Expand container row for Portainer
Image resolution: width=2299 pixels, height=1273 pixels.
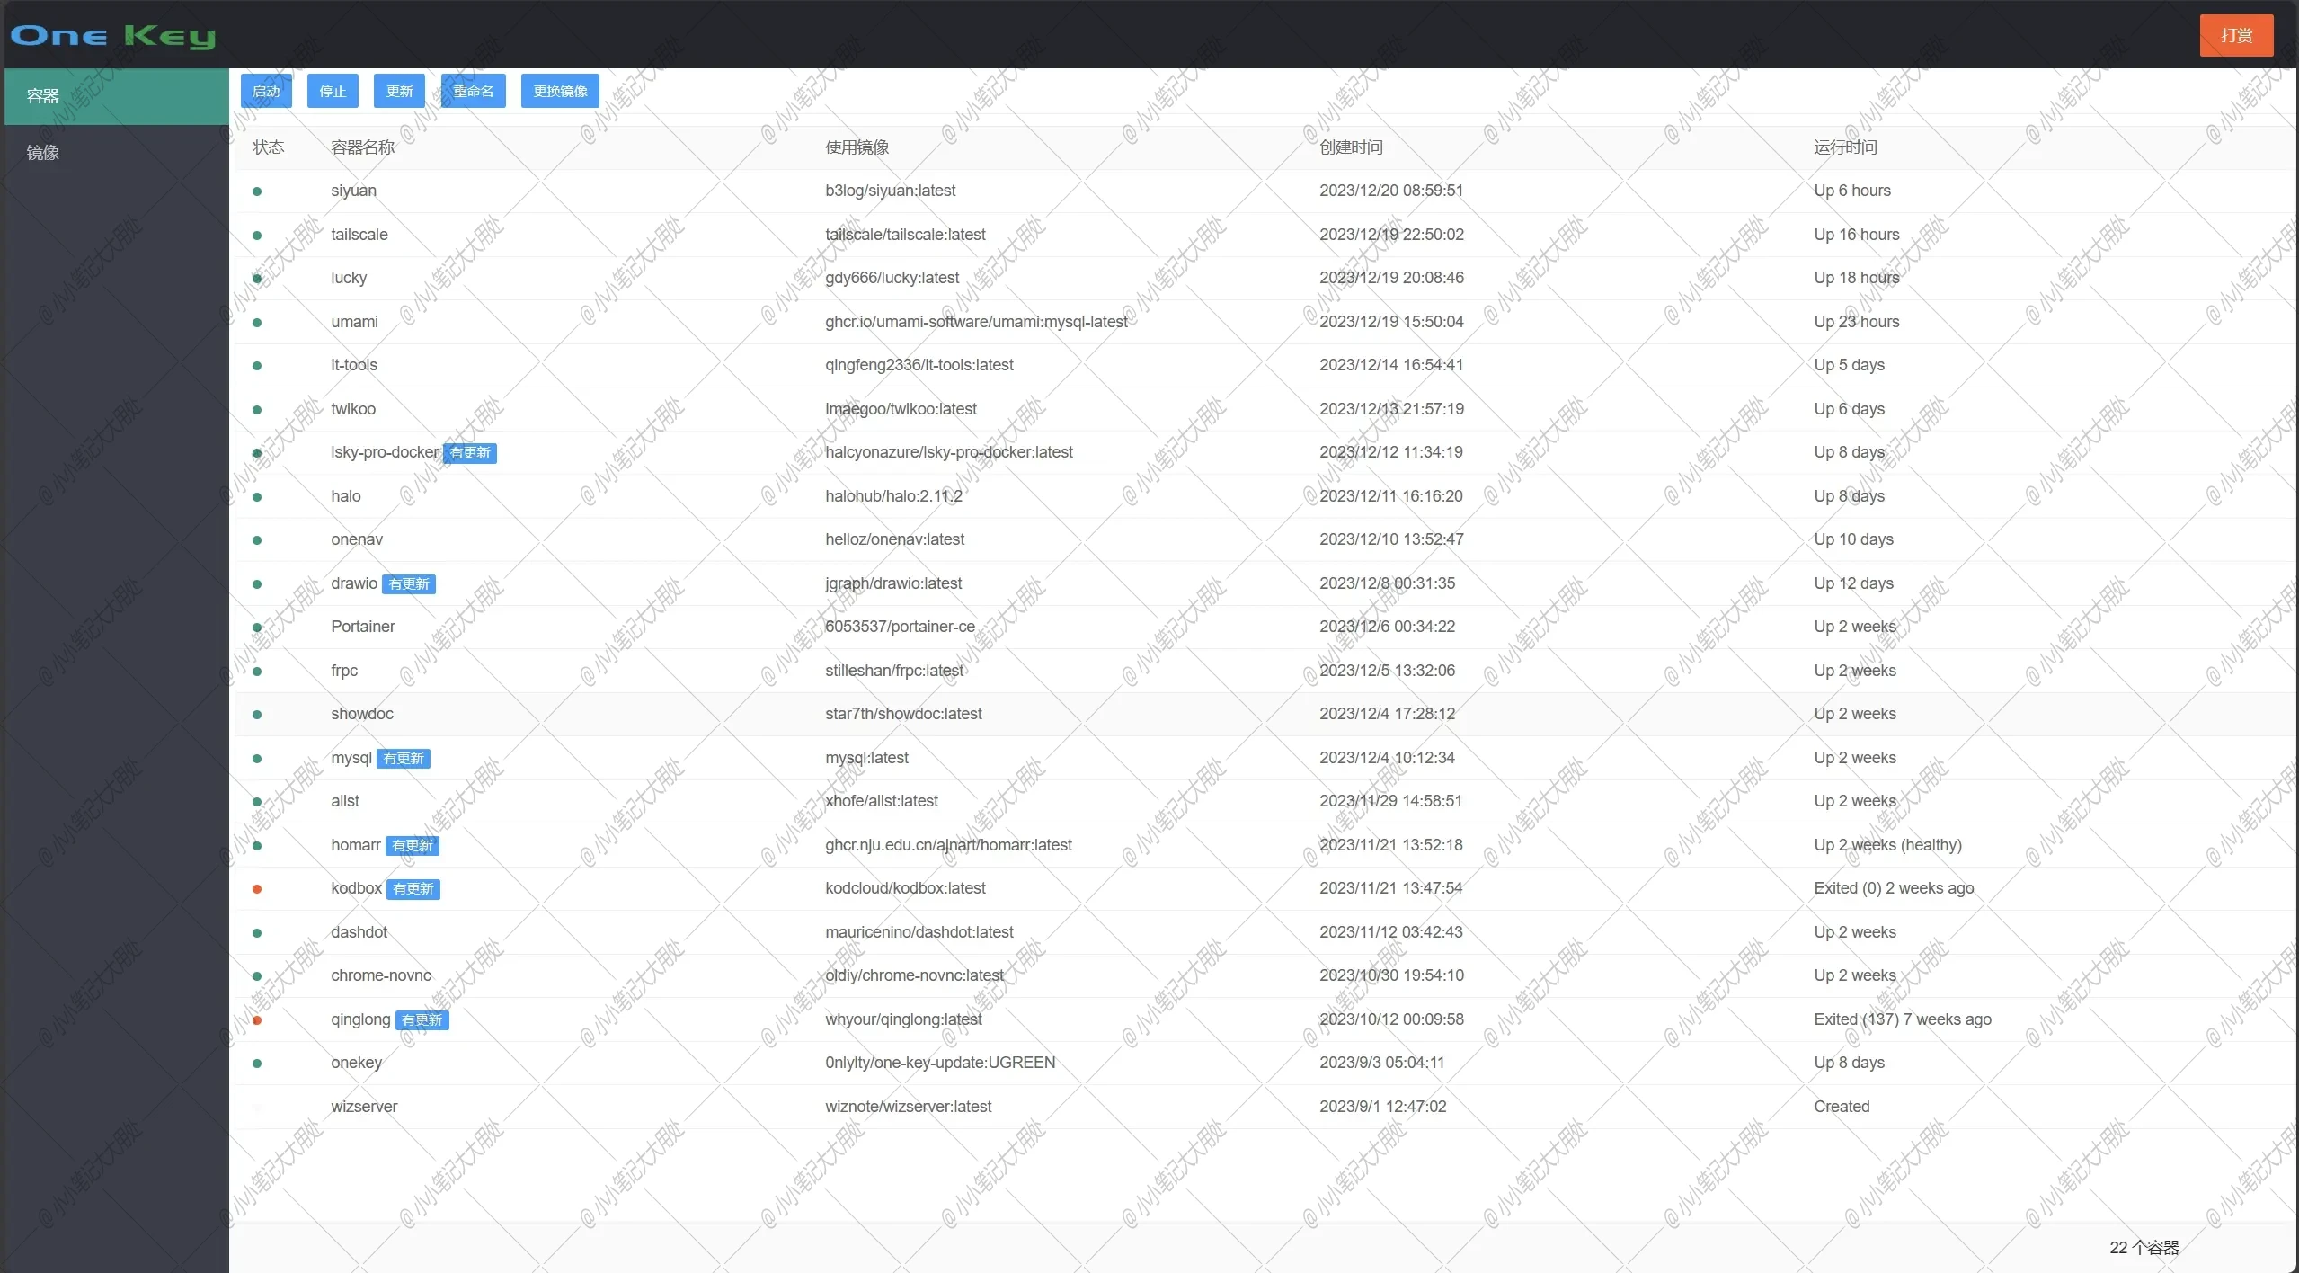pos(362,626)
